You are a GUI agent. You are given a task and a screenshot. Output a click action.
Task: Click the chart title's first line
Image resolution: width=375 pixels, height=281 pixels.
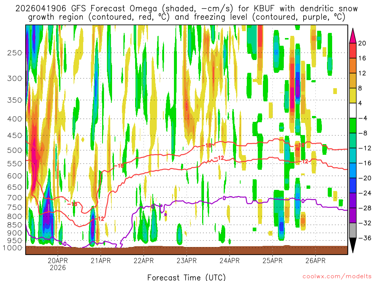(x=186, y=9)
